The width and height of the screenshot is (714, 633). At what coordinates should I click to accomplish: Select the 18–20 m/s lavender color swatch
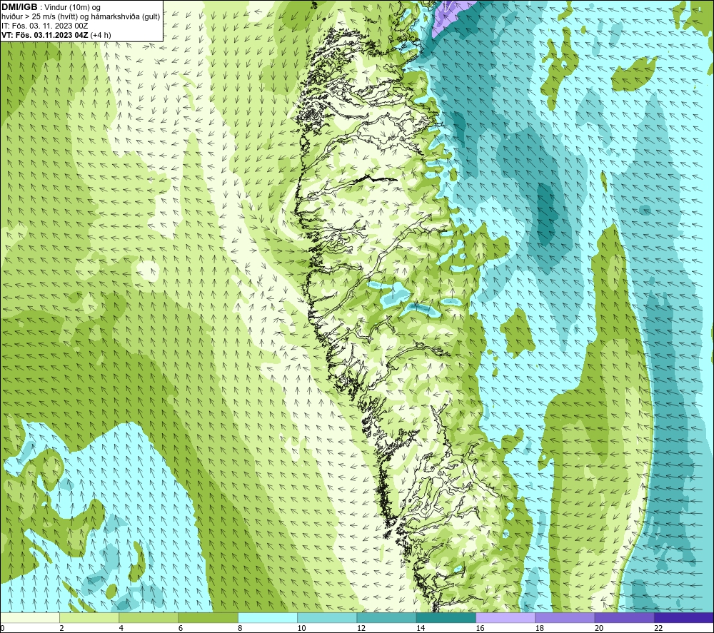(x=565, y=617)
